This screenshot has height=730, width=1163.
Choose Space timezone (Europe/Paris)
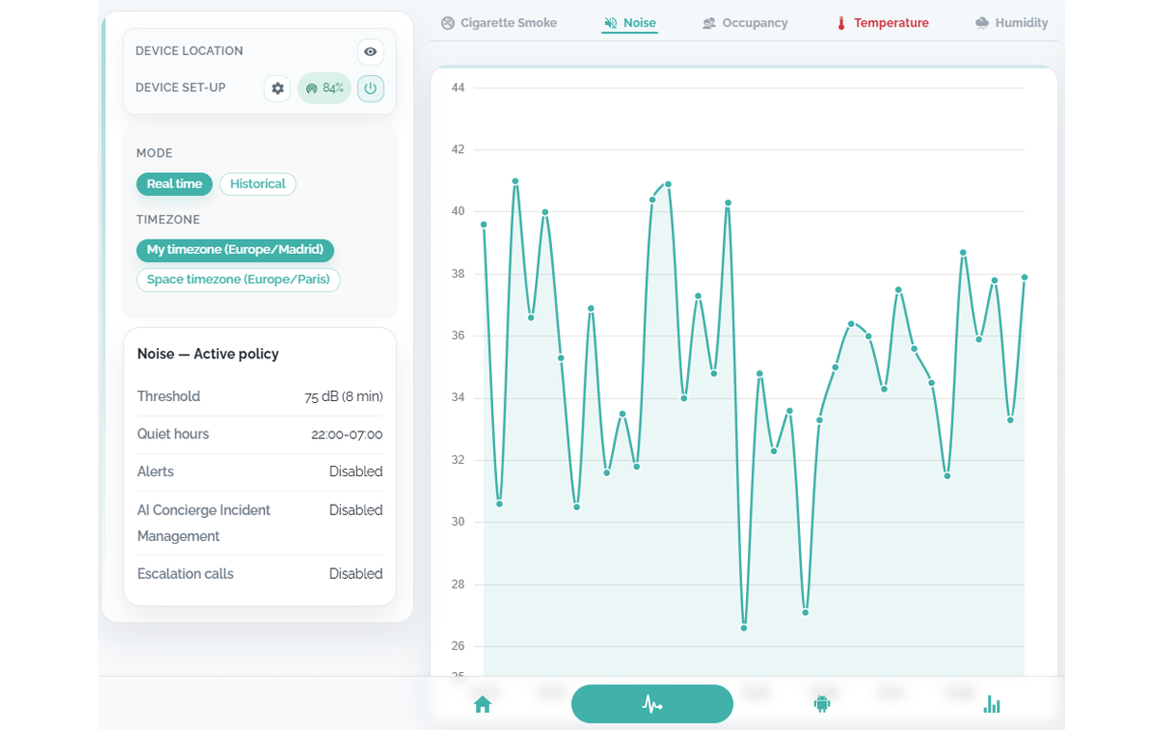point(238,280)
